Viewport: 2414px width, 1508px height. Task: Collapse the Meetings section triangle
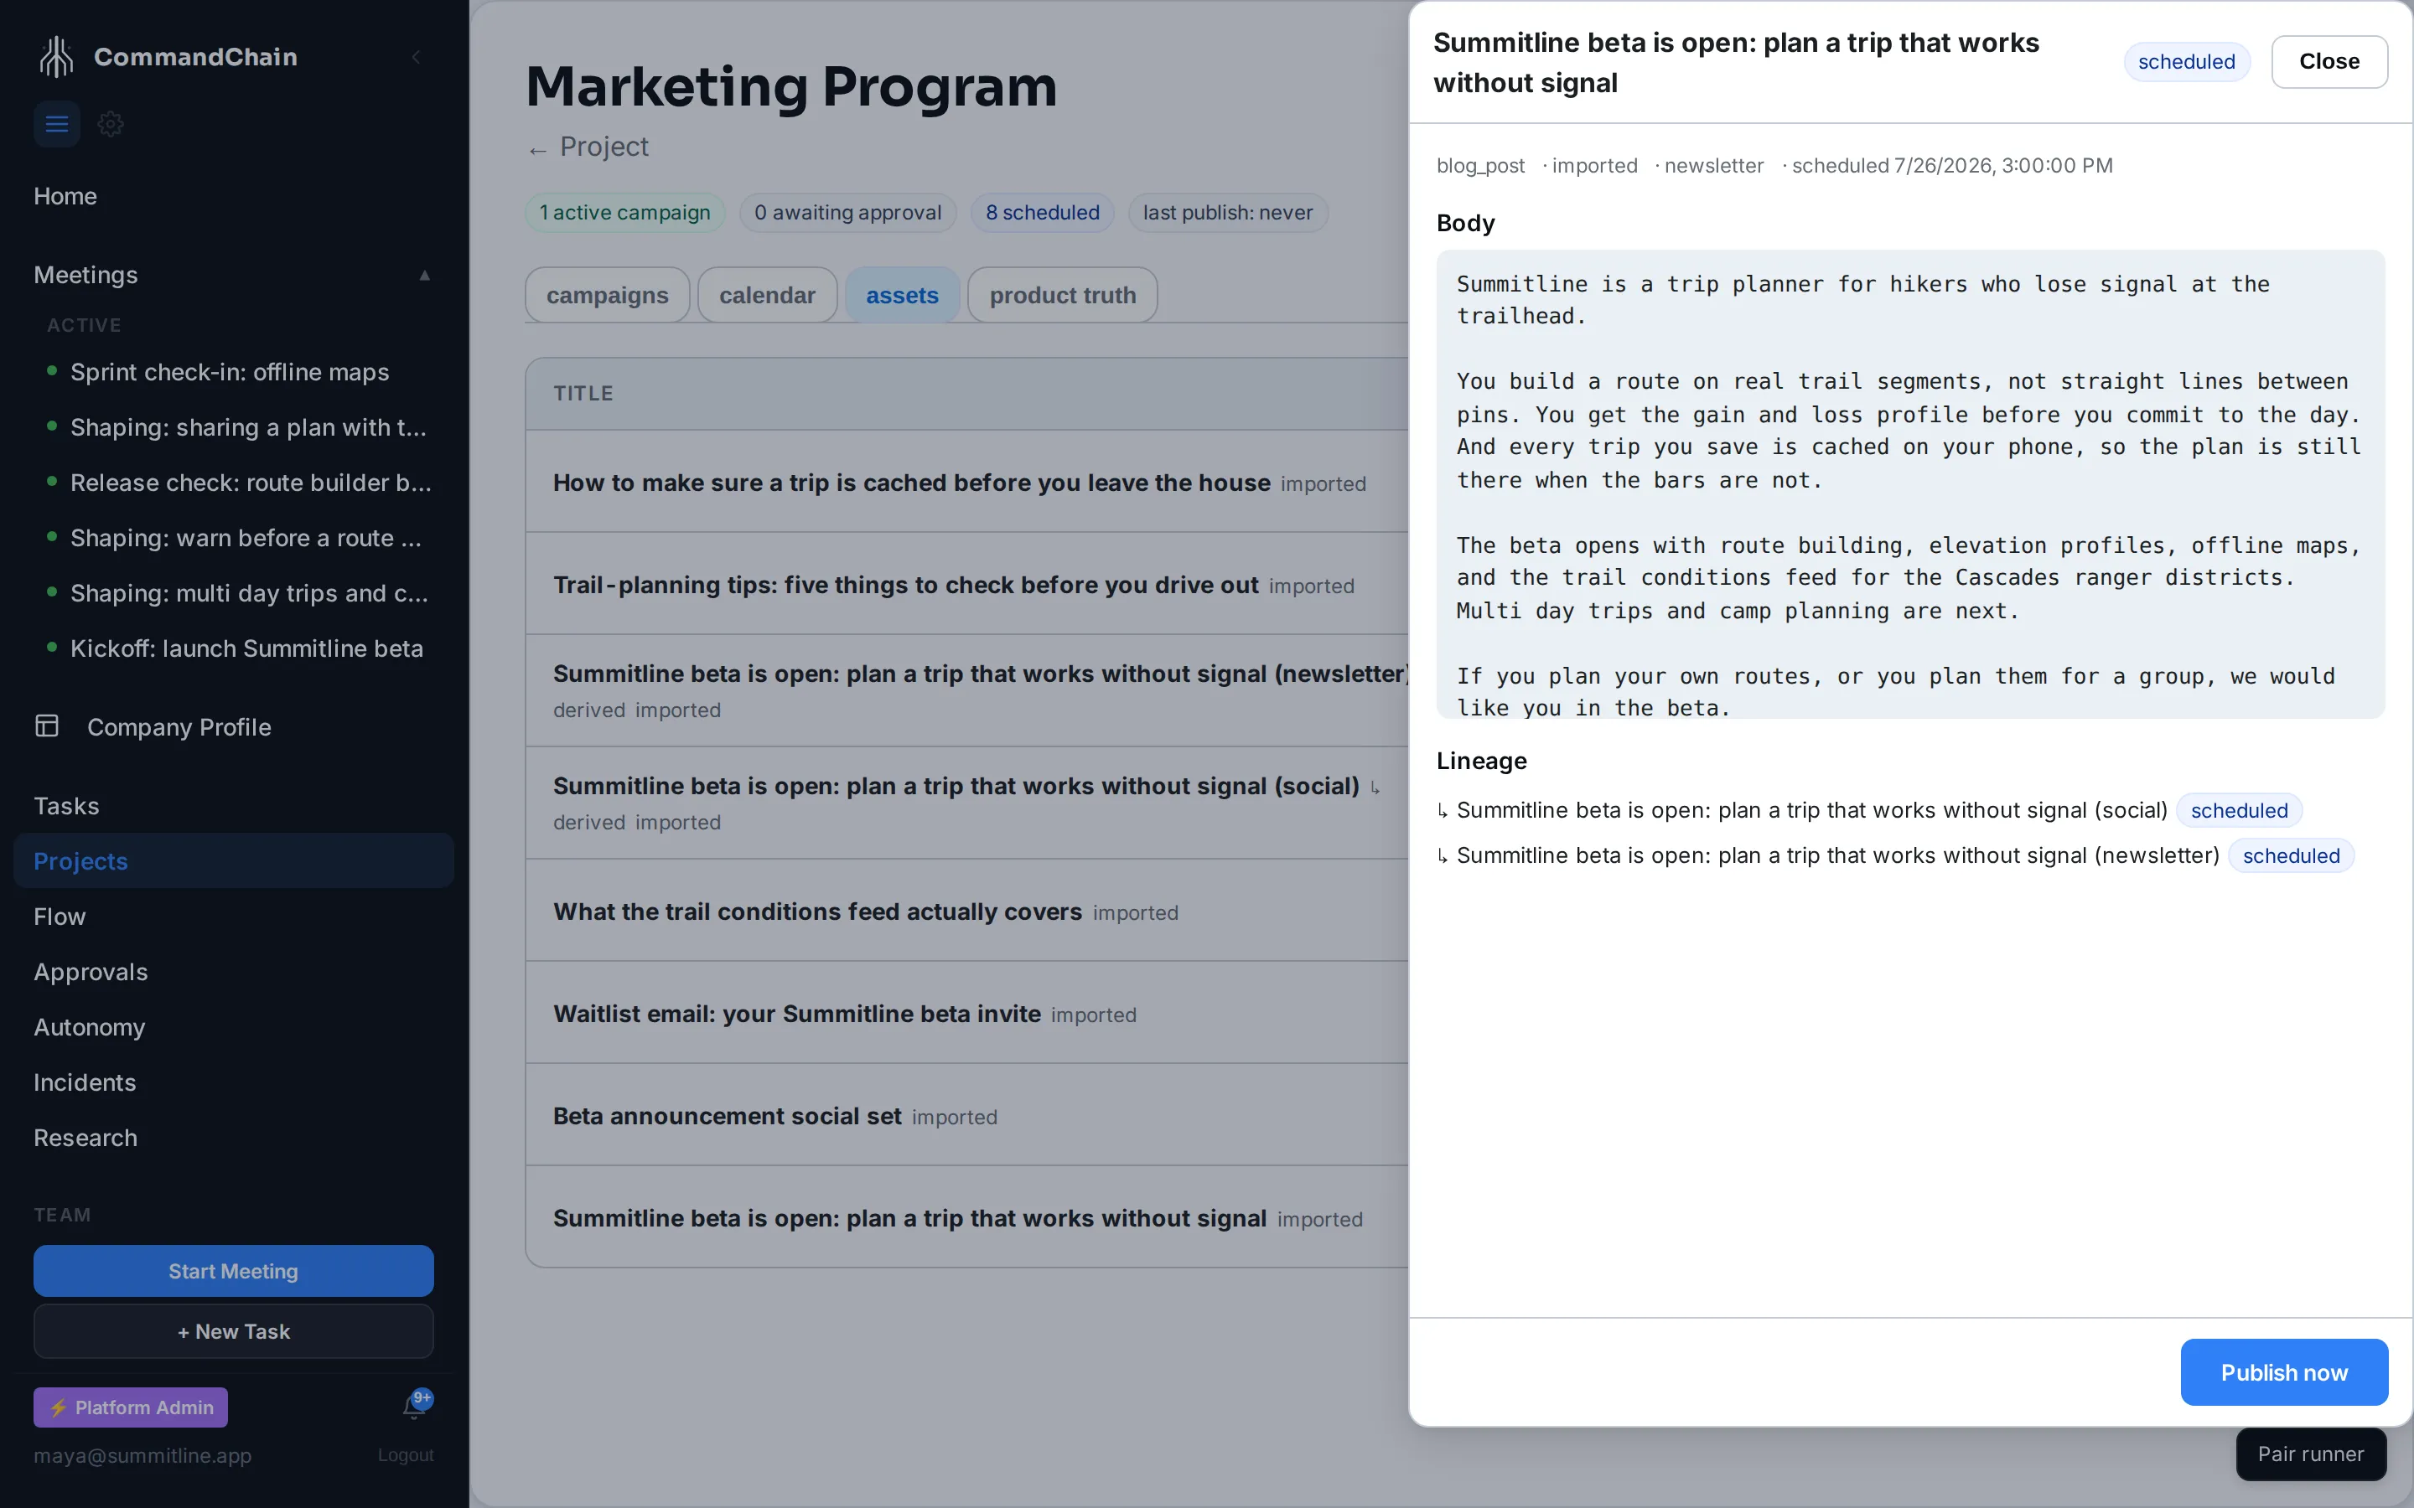coord(425,276)
